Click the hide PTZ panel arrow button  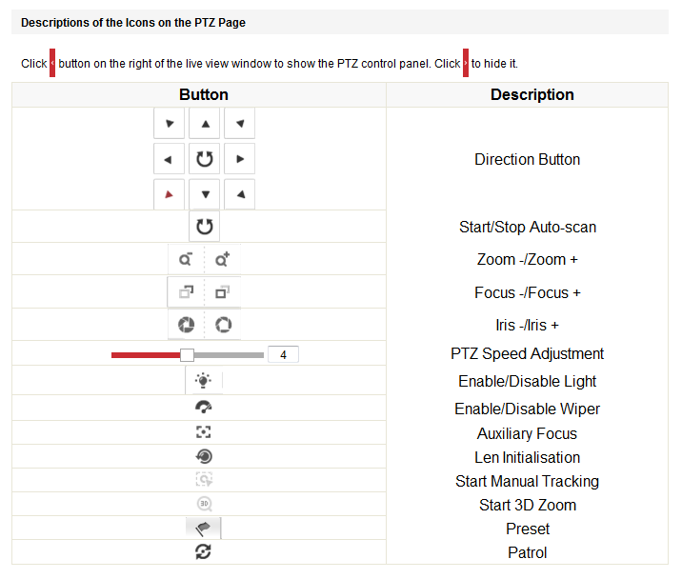pyautogui.click(x=466, y=64)
